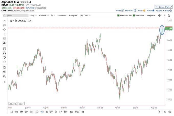Viewport: 174px width, 116px height.
Task: Click into the Symbol search field
Action: pos(16,16)
